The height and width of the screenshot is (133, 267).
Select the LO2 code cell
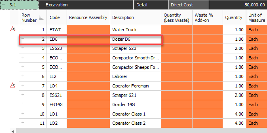[x=57, y=123]
